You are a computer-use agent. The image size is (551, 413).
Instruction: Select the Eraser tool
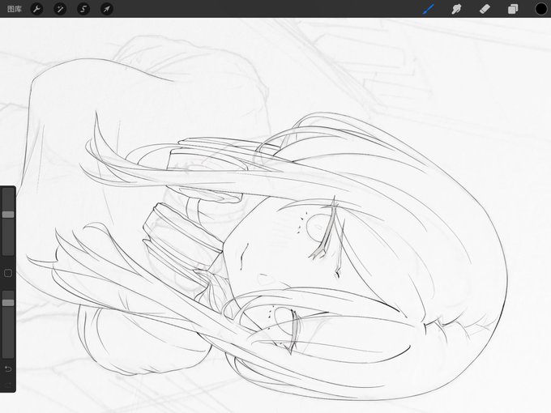(485, 9)
